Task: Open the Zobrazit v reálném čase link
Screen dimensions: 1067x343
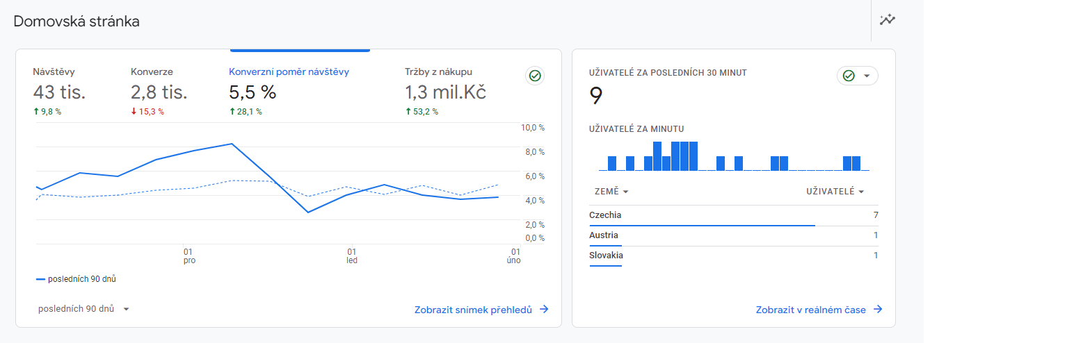Action: 810,310
